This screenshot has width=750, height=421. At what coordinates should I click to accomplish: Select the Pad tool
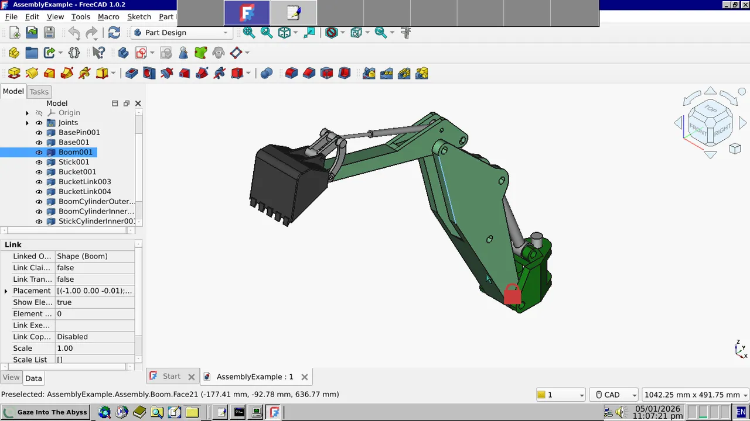click(14, 73)
